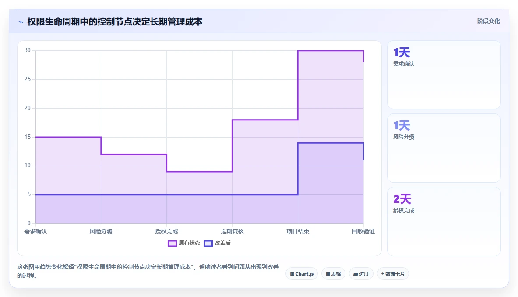Click the 阶段变化 label in the header
Screen dimensions: 518x297
[488, 21]
